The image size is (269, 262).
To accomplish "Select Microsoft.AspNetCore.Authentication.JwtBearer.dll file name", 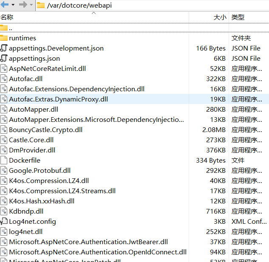I will [88, 242].
